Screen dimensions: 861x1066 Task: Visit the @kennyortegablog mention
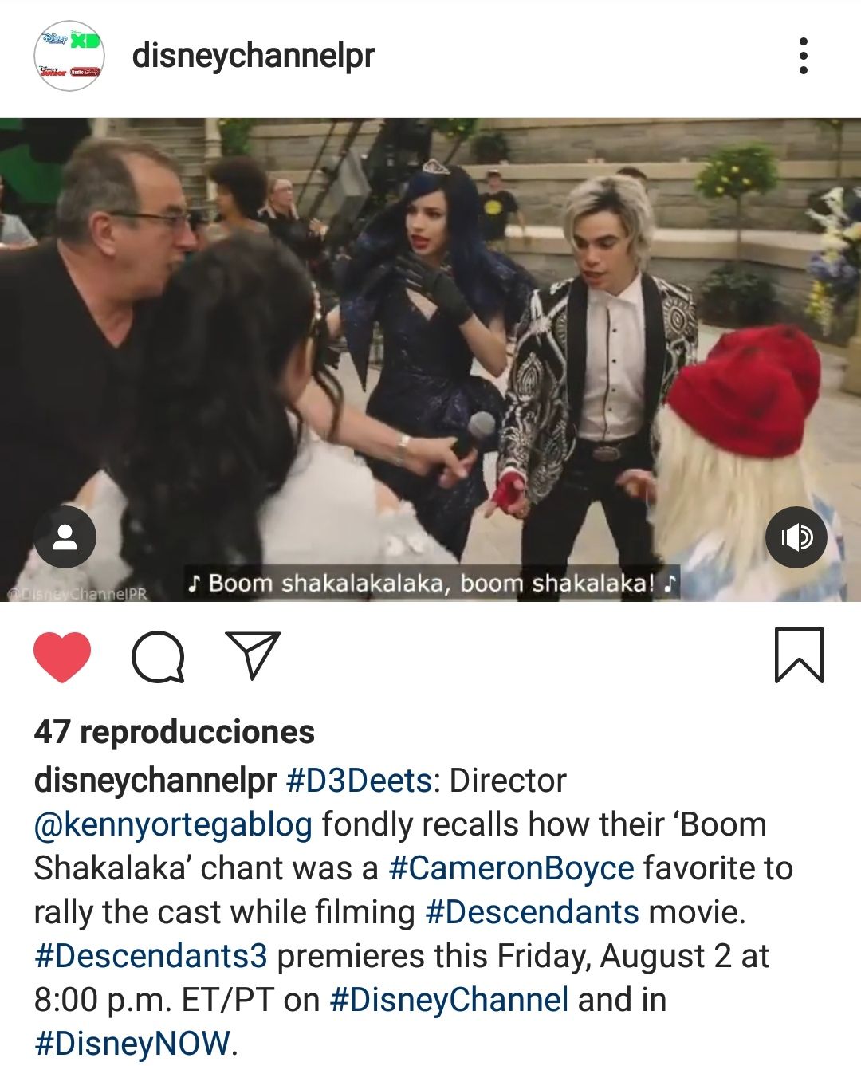(x=173, y=825)
